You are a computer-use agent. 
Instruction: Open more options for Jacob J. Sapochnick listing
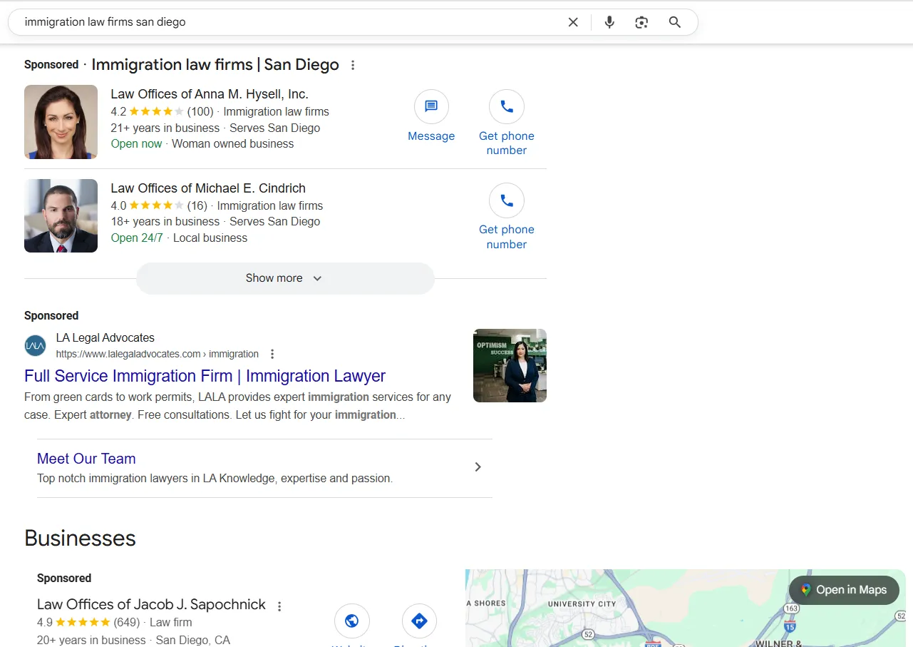click(x=279, y=606)
